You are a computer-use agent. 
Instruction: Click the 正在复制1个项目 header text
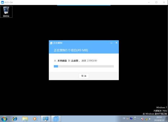(71, 50)
